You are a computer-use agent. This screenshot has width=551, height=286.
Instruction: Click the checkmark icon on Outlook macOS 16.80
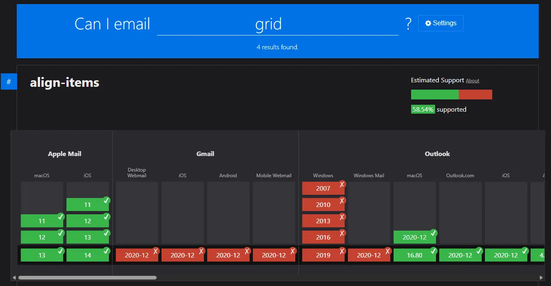click(434, 251)
